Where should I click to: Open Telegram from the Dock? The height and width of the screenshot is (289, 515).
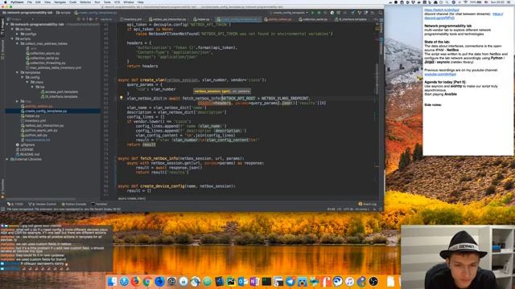coord(290,281)
